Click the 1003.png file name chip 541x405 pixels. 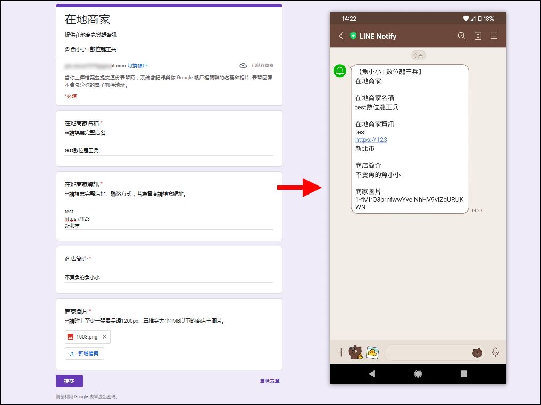point(87,337)
